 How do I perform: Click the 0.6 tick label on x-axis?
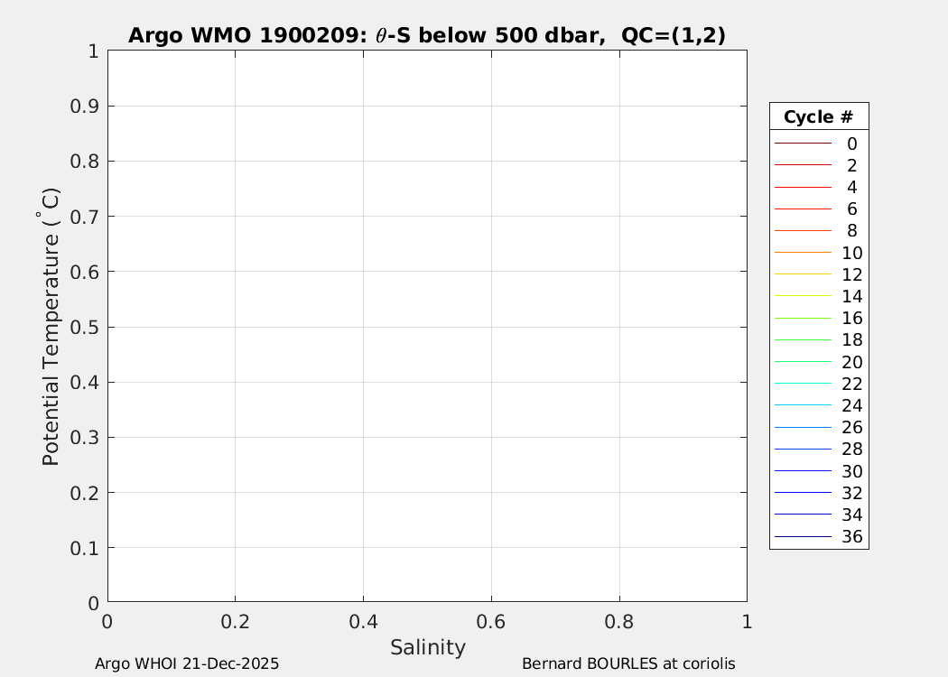click(490, 622)
